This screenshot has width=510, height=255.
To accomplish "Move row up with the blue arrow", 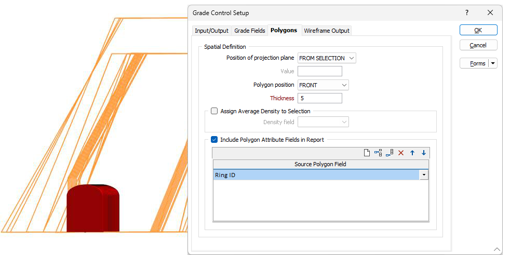I will click(x=412, y=153).
